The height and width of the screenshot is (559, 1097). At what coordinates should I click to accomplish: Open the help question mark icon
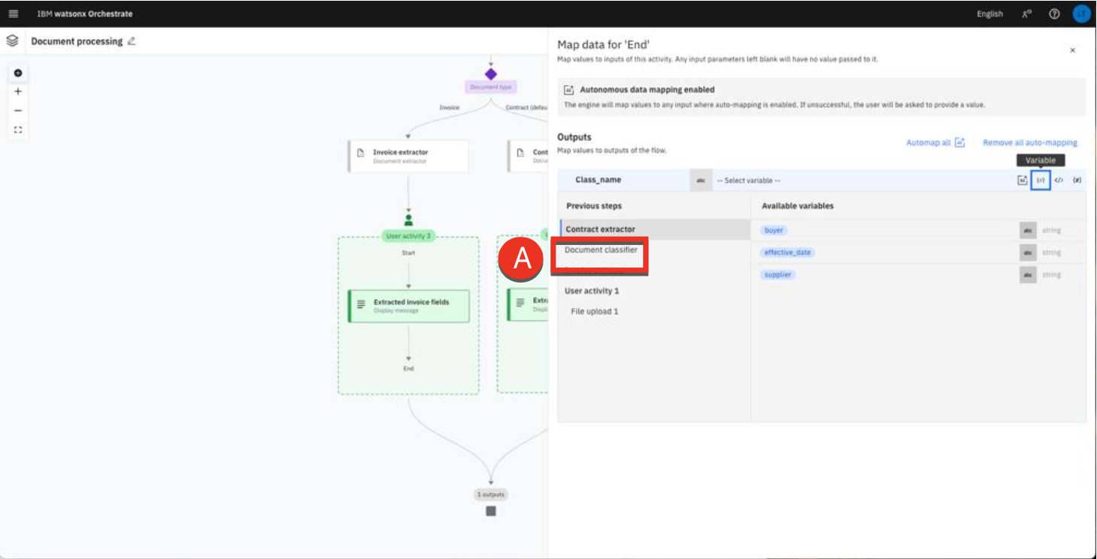[x=1054, y=14]
